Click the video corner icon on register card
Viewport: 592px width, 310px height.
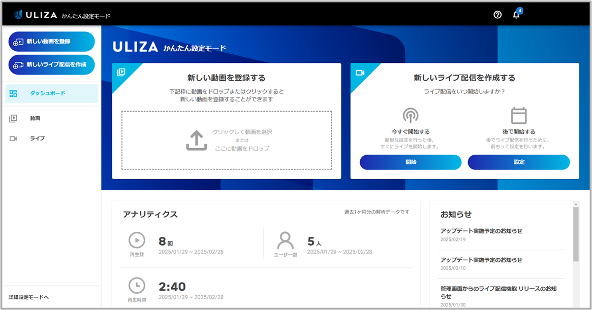click(x=121, y=72)
